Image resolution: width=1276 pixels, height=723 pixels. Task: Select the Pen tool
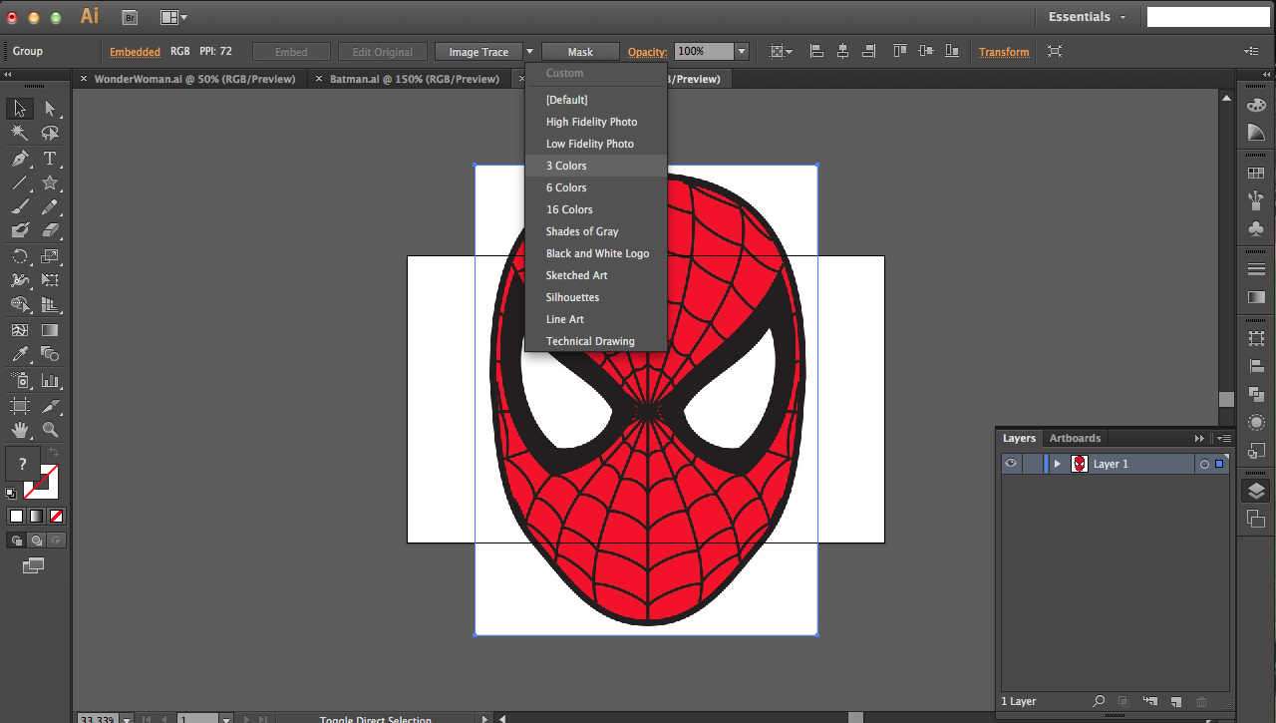click(x=20, y=159)
